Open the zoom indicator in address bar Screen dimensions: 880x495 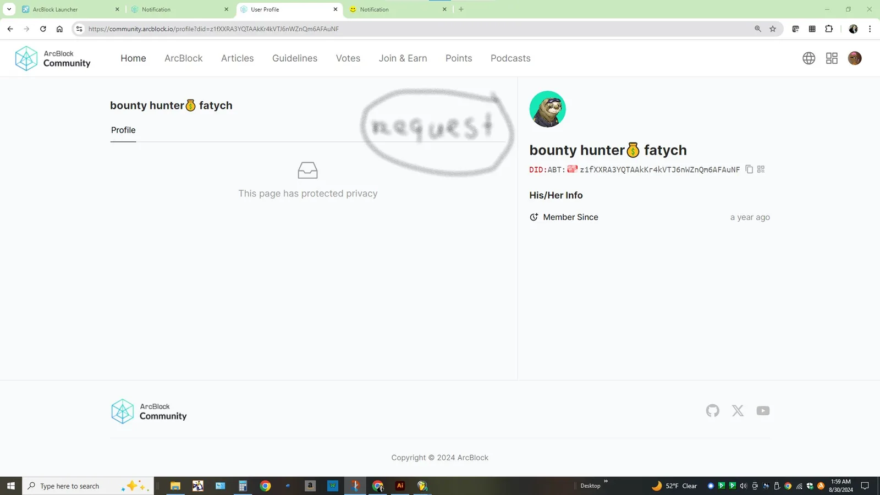(x=758, y=29)
